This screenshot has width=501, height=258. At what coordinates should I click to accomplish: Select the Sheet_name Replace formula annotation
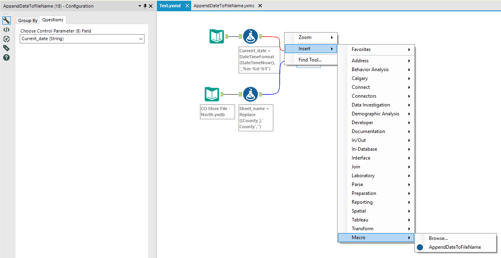[256, 118]
